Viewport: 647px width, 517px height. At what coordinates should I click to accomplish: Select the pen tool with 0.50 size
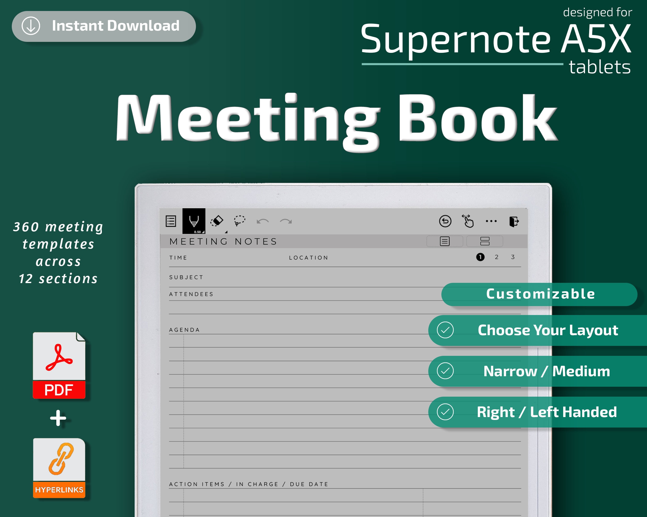[x=194, y=221]
